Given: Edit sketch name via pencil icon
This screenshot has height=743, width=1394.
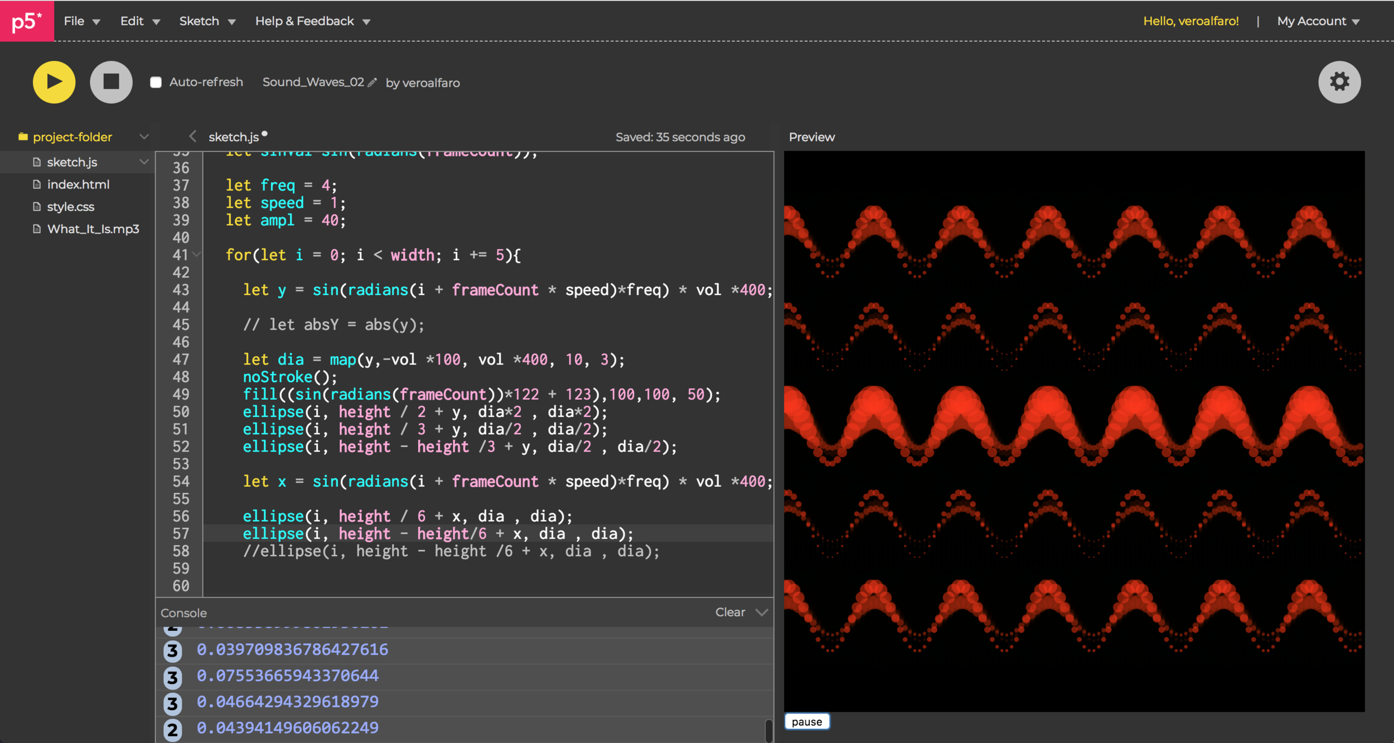Looking at the screenshot, I should pos(372,82).
